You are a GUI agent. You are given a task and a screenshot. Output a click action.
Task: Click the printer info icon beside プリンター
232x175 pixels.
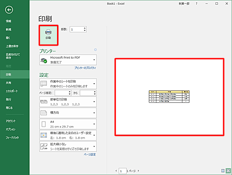click(x=96, y=50)
